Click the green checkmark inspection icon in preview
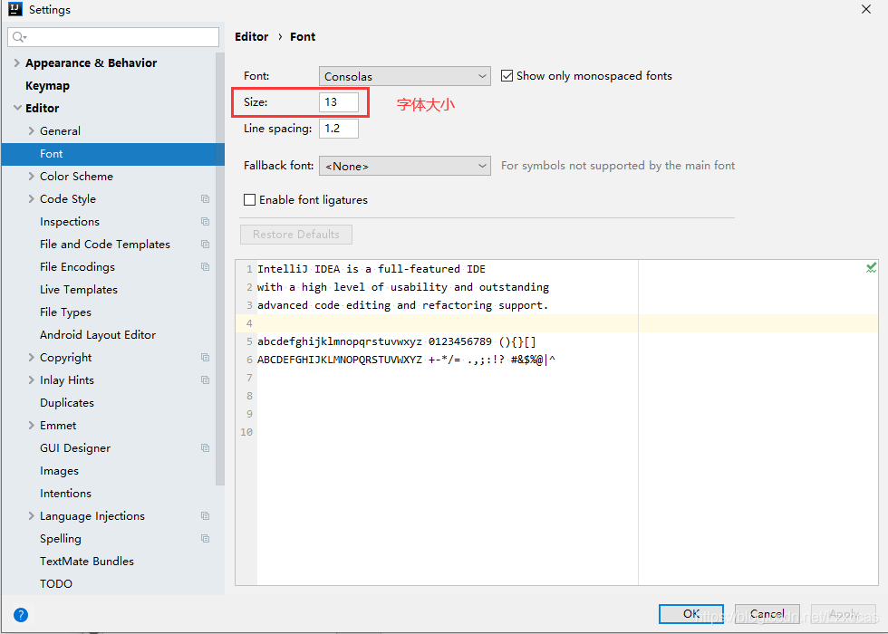888x634 pixels. click(871, 268)
